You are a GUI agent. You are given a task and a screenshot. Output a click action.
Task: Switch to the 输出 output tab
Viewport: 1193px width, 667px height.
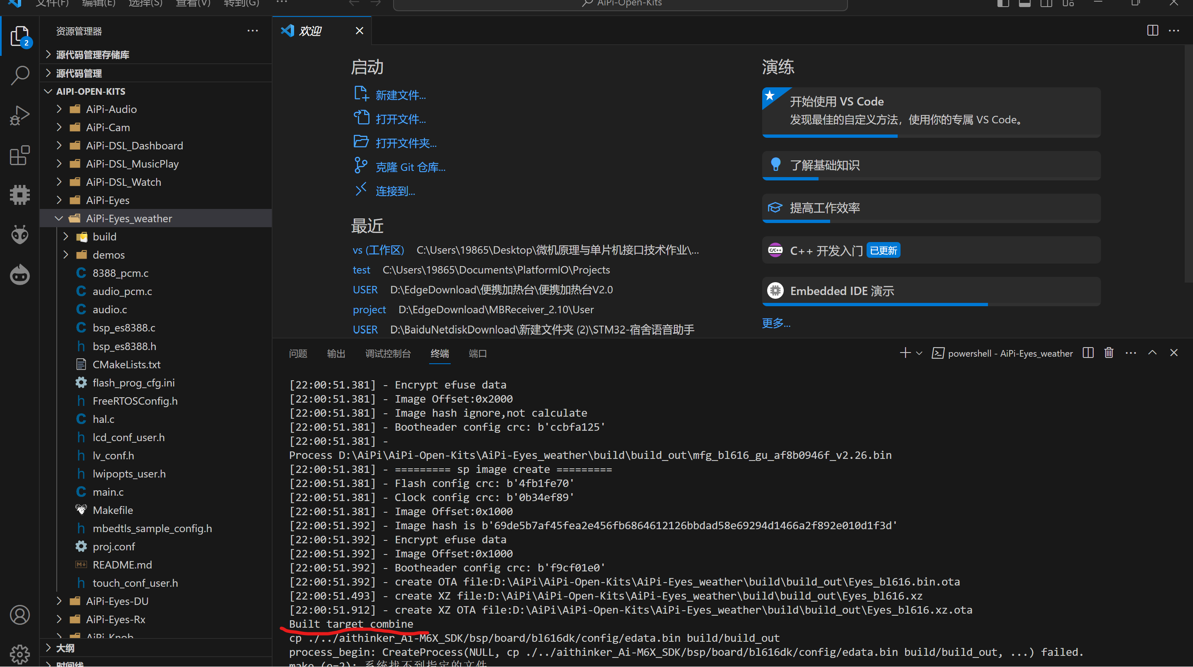336,354
